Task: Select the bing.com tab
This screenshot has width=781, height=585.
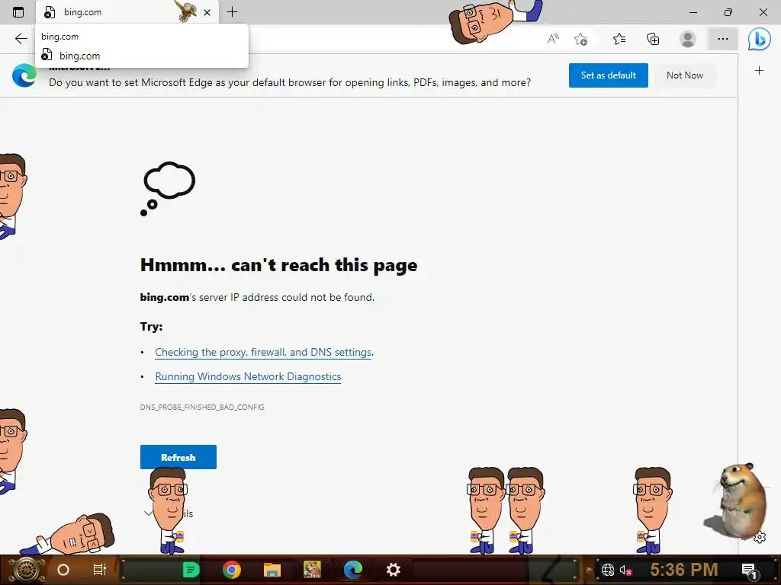Action: [x=127, y=12]
